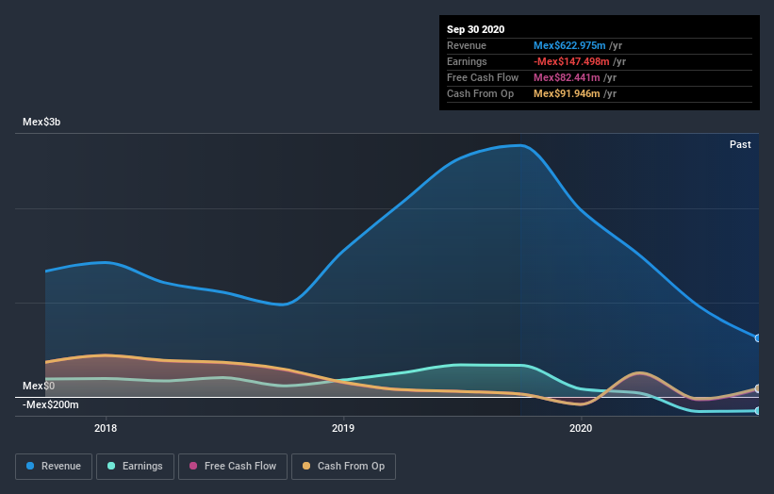Click earnings value -Mex$147.498m in tooltip
Image resolution: width=774 pixels, height=494 pixels.
(571, 61)
